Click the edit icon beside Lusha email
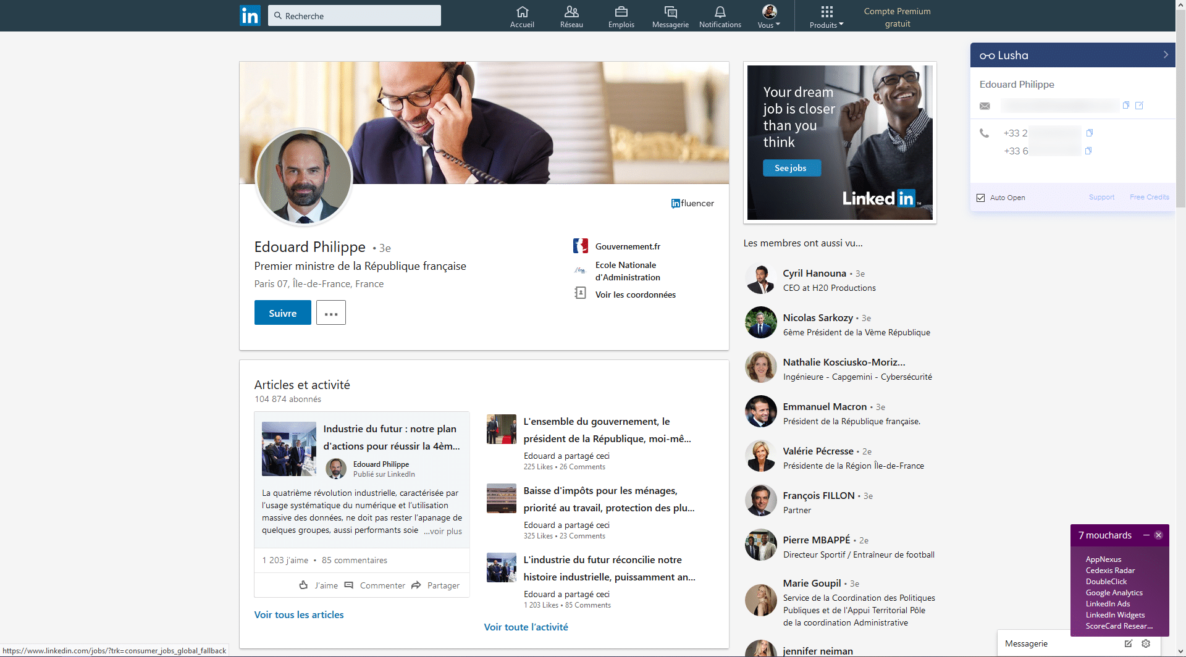 point(1139,105)
